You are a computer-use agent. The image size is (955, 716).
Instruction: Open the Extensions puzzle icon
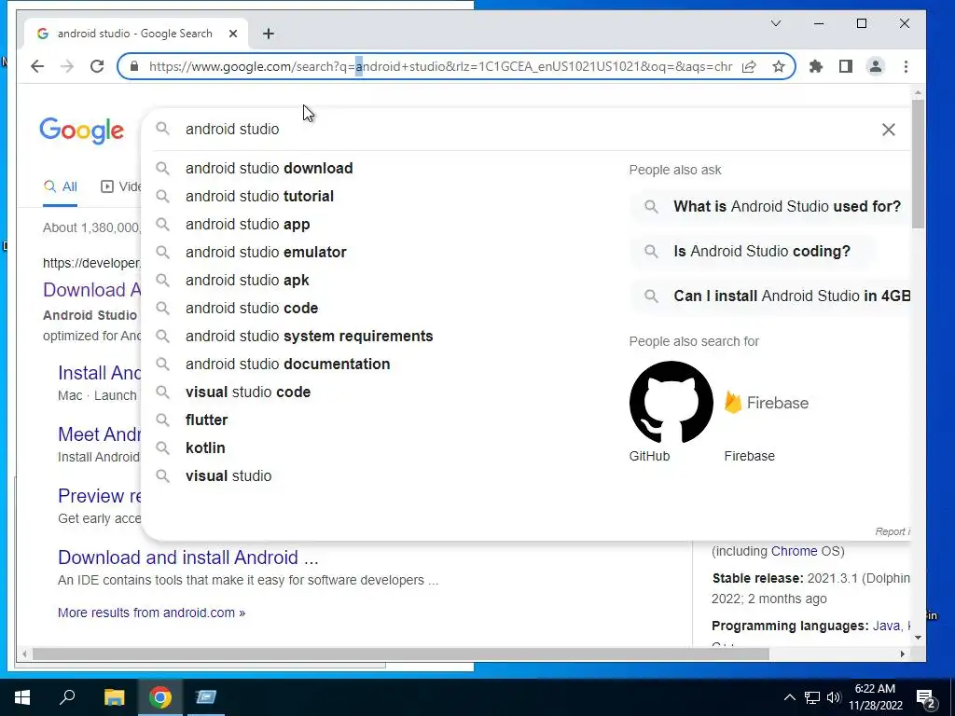pos(815,66)
